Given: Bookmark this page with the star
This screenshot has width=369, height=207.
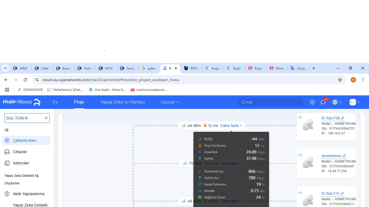Looking at the screenshot, I should coord(340,80).
